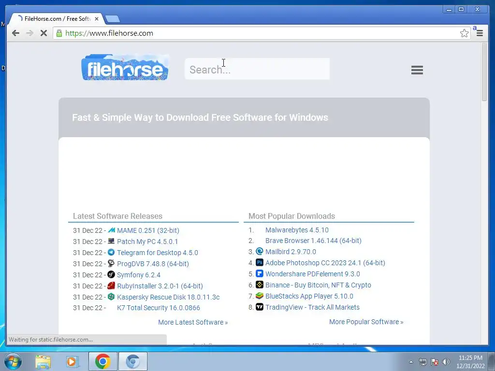495x371 pixels.
Task: Click the Mailbird app icon
Action: click(260, 251)
